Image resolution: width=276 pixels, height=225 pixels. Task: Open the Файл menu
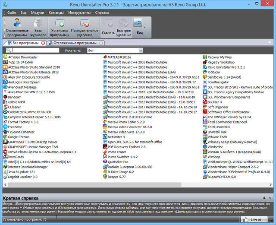pyautogui.click(x=12, y=13)
